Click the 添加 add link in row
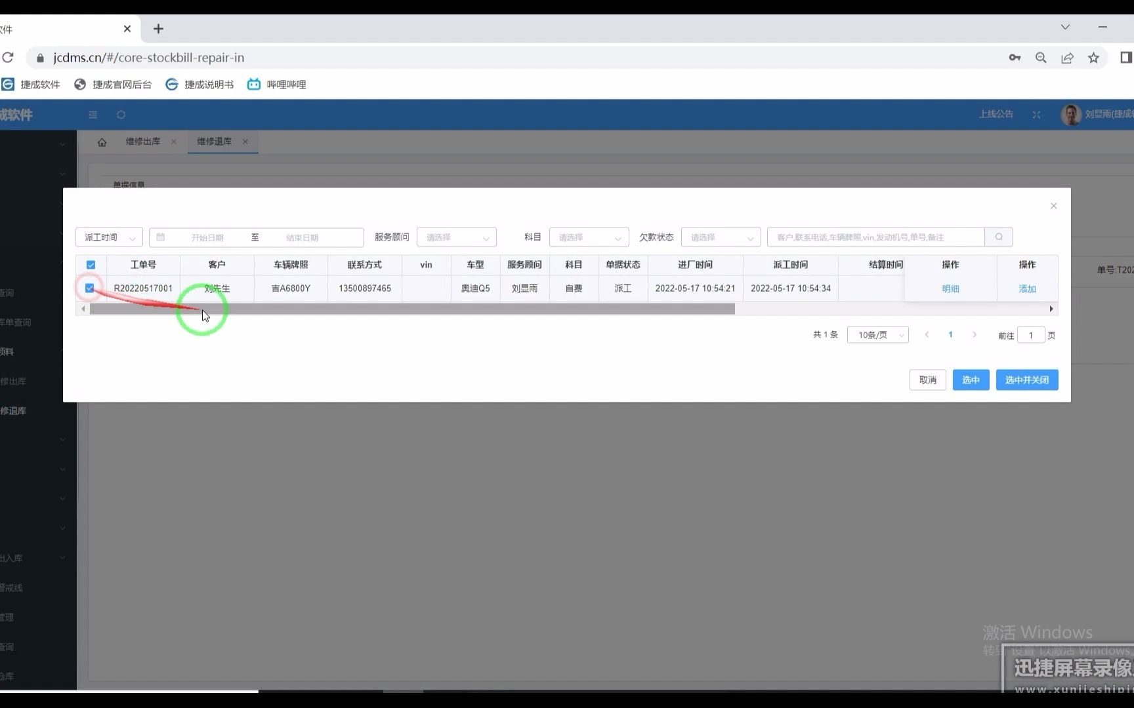Screen dimensions: 1134x708 click(x=1027, y=289)
